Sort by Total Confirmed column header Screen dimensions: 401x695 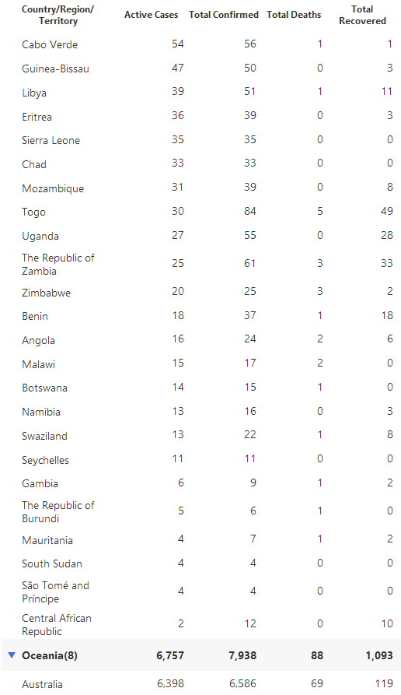pyautogui.click(x=224, y=15)
